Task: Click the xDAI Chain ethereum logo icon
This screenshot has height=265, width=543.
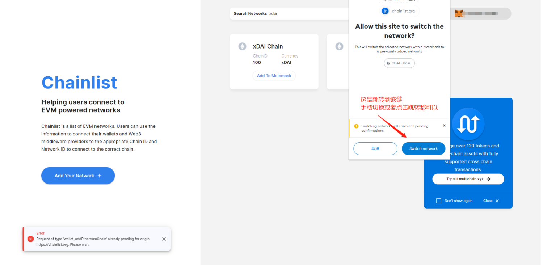Action: pos(242,46)
